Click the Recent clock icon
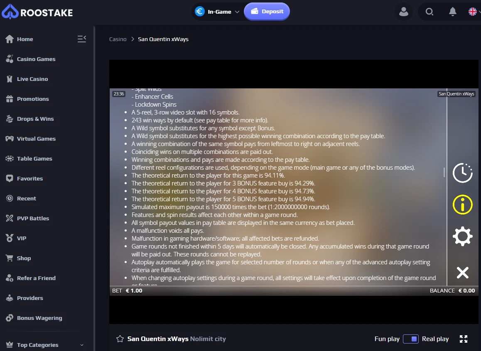 (10, 198)
